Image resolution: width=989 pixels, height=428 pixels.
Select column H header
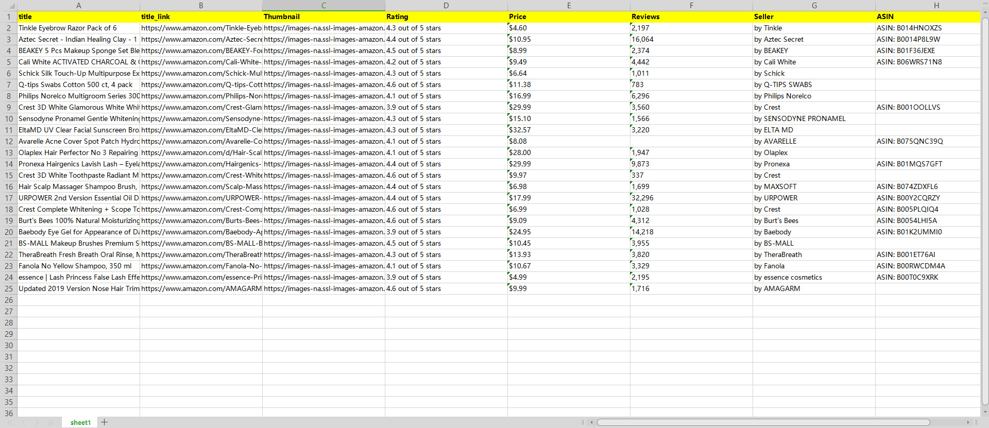point(928,6)
